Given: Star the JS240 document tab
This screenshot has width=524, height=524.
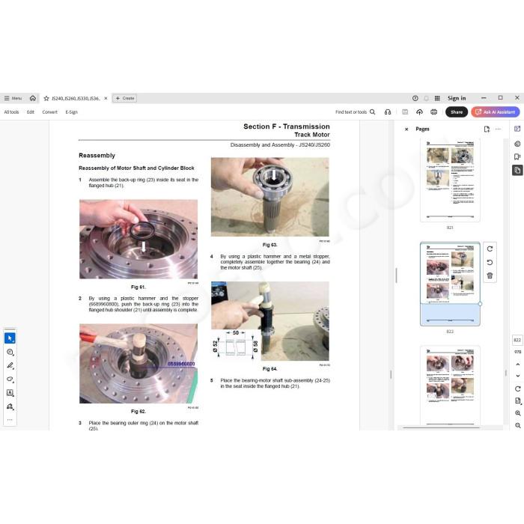Looking at the screenshot, I should pyautogui.click(x=46, y=98).
